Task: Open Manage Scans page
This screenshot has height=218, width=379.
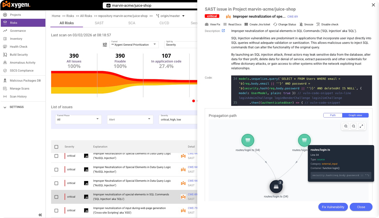Action: click(x=19, y=89)
